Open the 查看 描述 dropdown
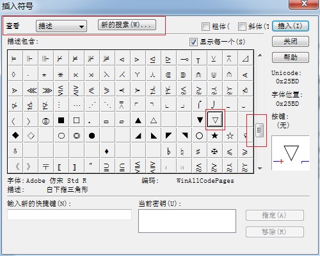Viewport: 320px width, 256px height. 61,26
